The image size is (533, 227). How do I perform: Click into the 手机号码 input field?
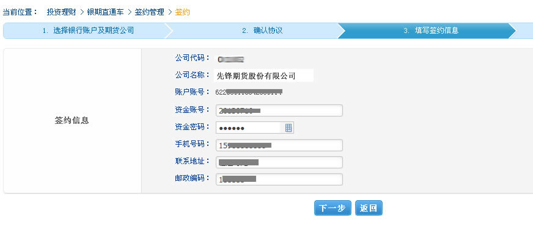click(x=279, y=145)
